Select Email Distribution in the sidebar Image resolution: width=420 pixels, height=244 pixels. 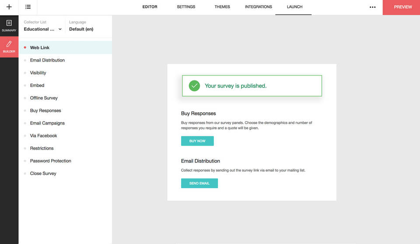(x=47, y=60)
